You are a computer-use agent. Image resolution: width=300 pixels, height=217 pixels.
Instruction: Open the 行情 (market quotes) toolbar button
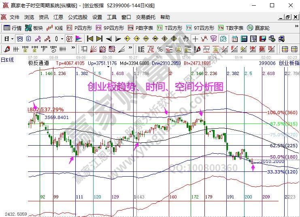13,28
